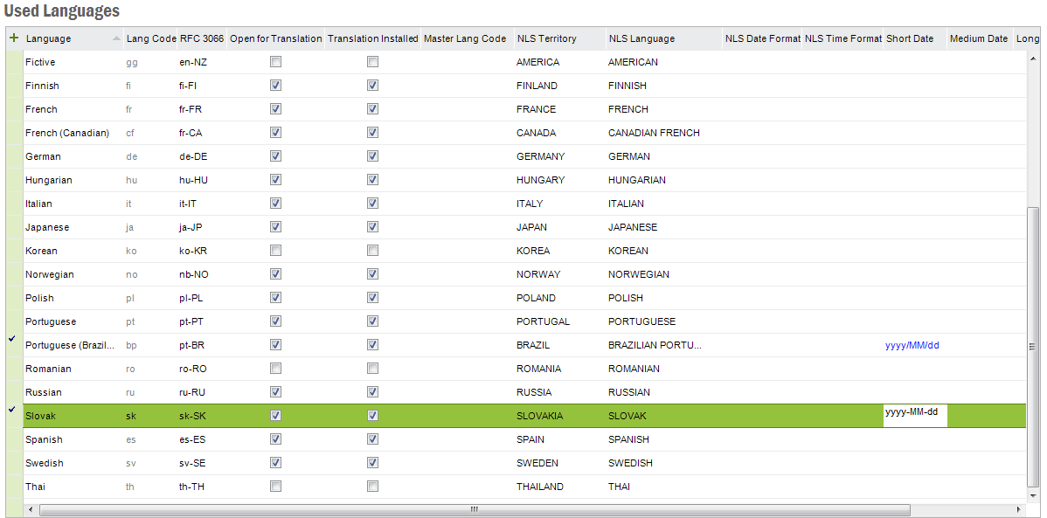Disable Translation Installed for Swedish

point(372,463)
